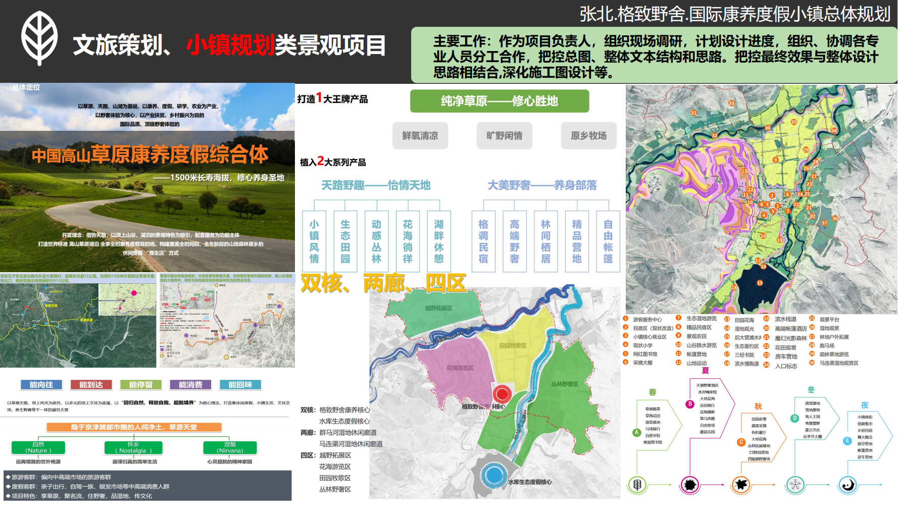Click the green 春 season heading

pos(653,392)
